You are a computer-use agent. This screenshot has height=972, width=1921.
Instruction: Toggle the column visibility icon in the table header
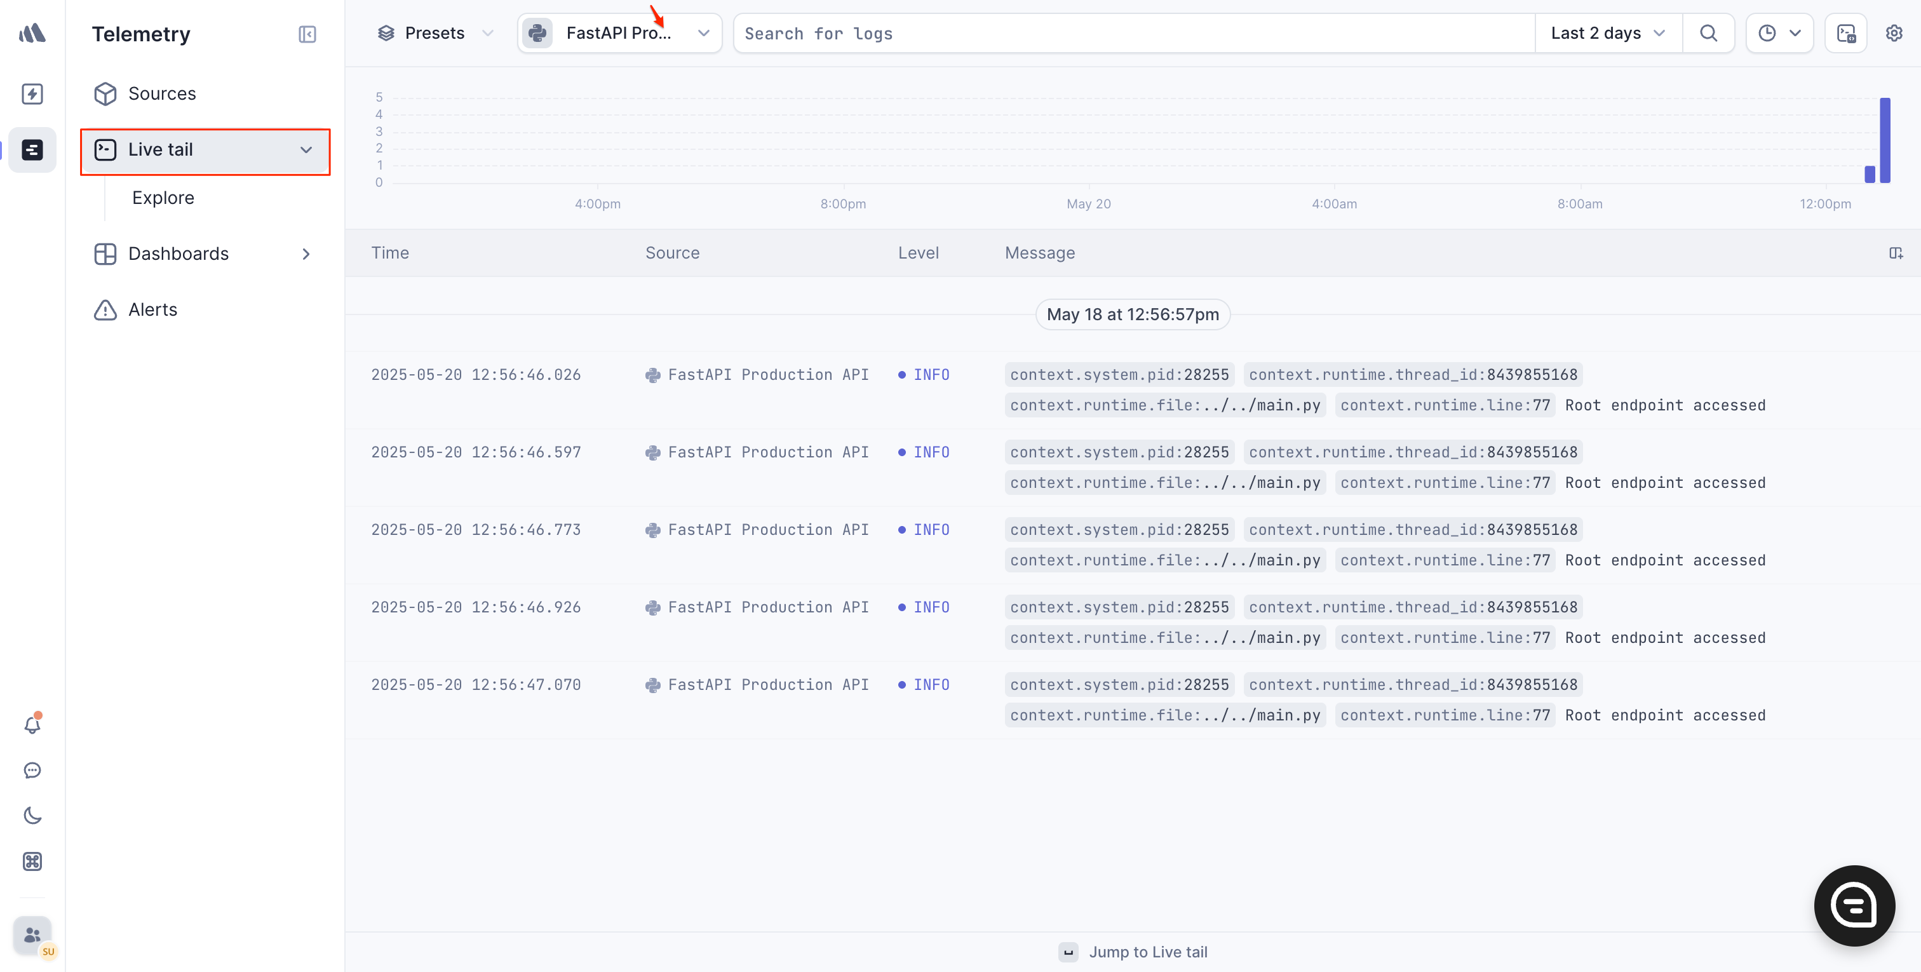(x=1896, y=253)
